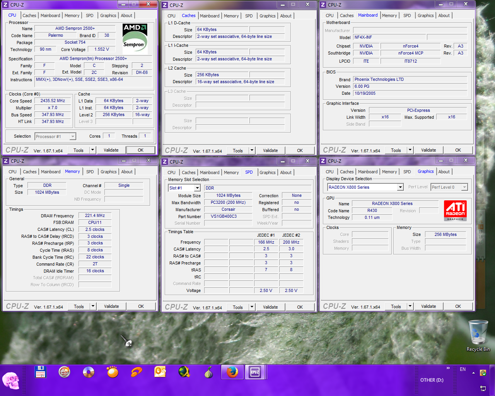495x396 pixels.
Task: Click the GPU code name R430
Action: (x=372, y=210)
